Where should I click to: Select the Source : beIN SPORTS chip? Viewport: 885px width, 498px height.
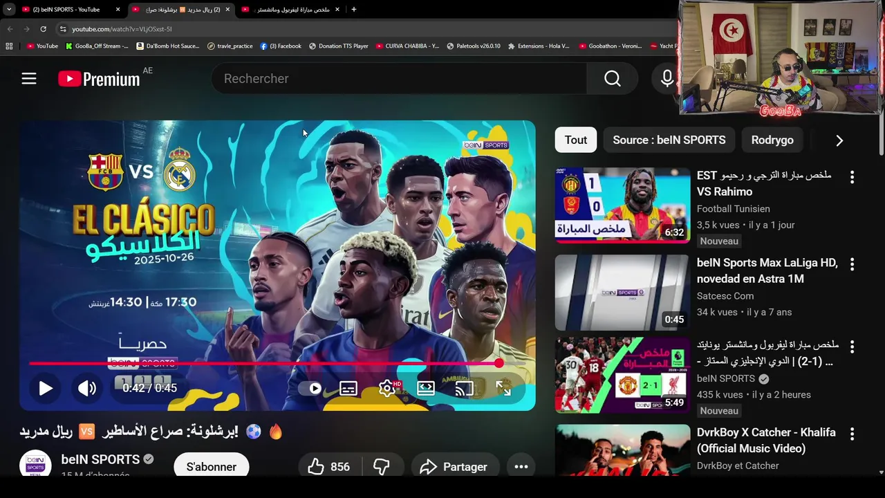coord(669,140)
